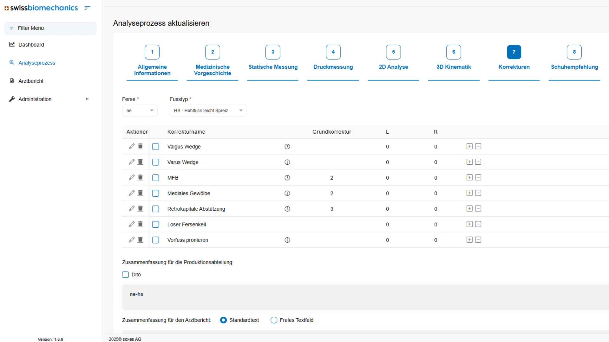Expand the Administration menu item

pyautogui.click(x=35, y=99)
